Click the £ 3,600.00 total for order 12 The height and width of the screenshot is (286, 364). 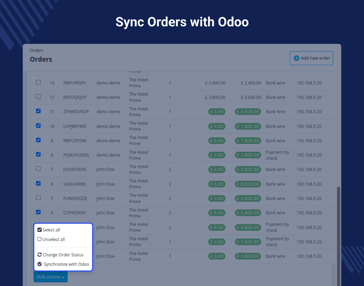tap(251, 97)
